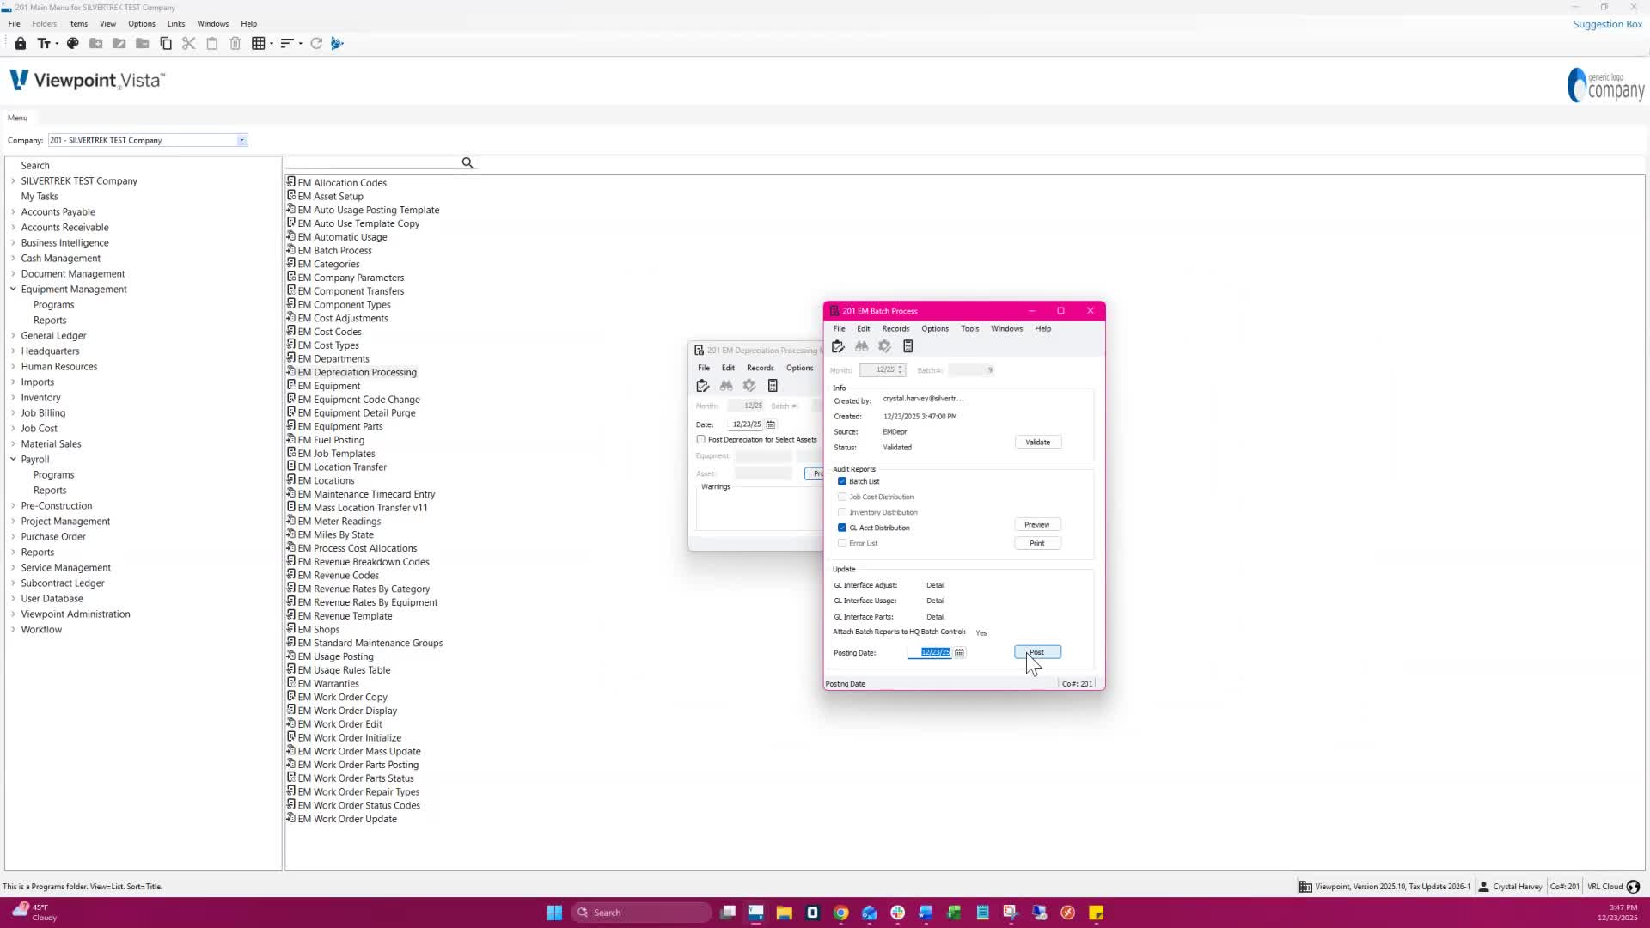Uncheck the Batch List audit report checkbox
Viewport: 1650px width, 928px height.
(842, 481)
